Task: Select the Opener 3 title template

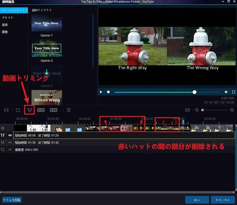Action: coord(47,73)
